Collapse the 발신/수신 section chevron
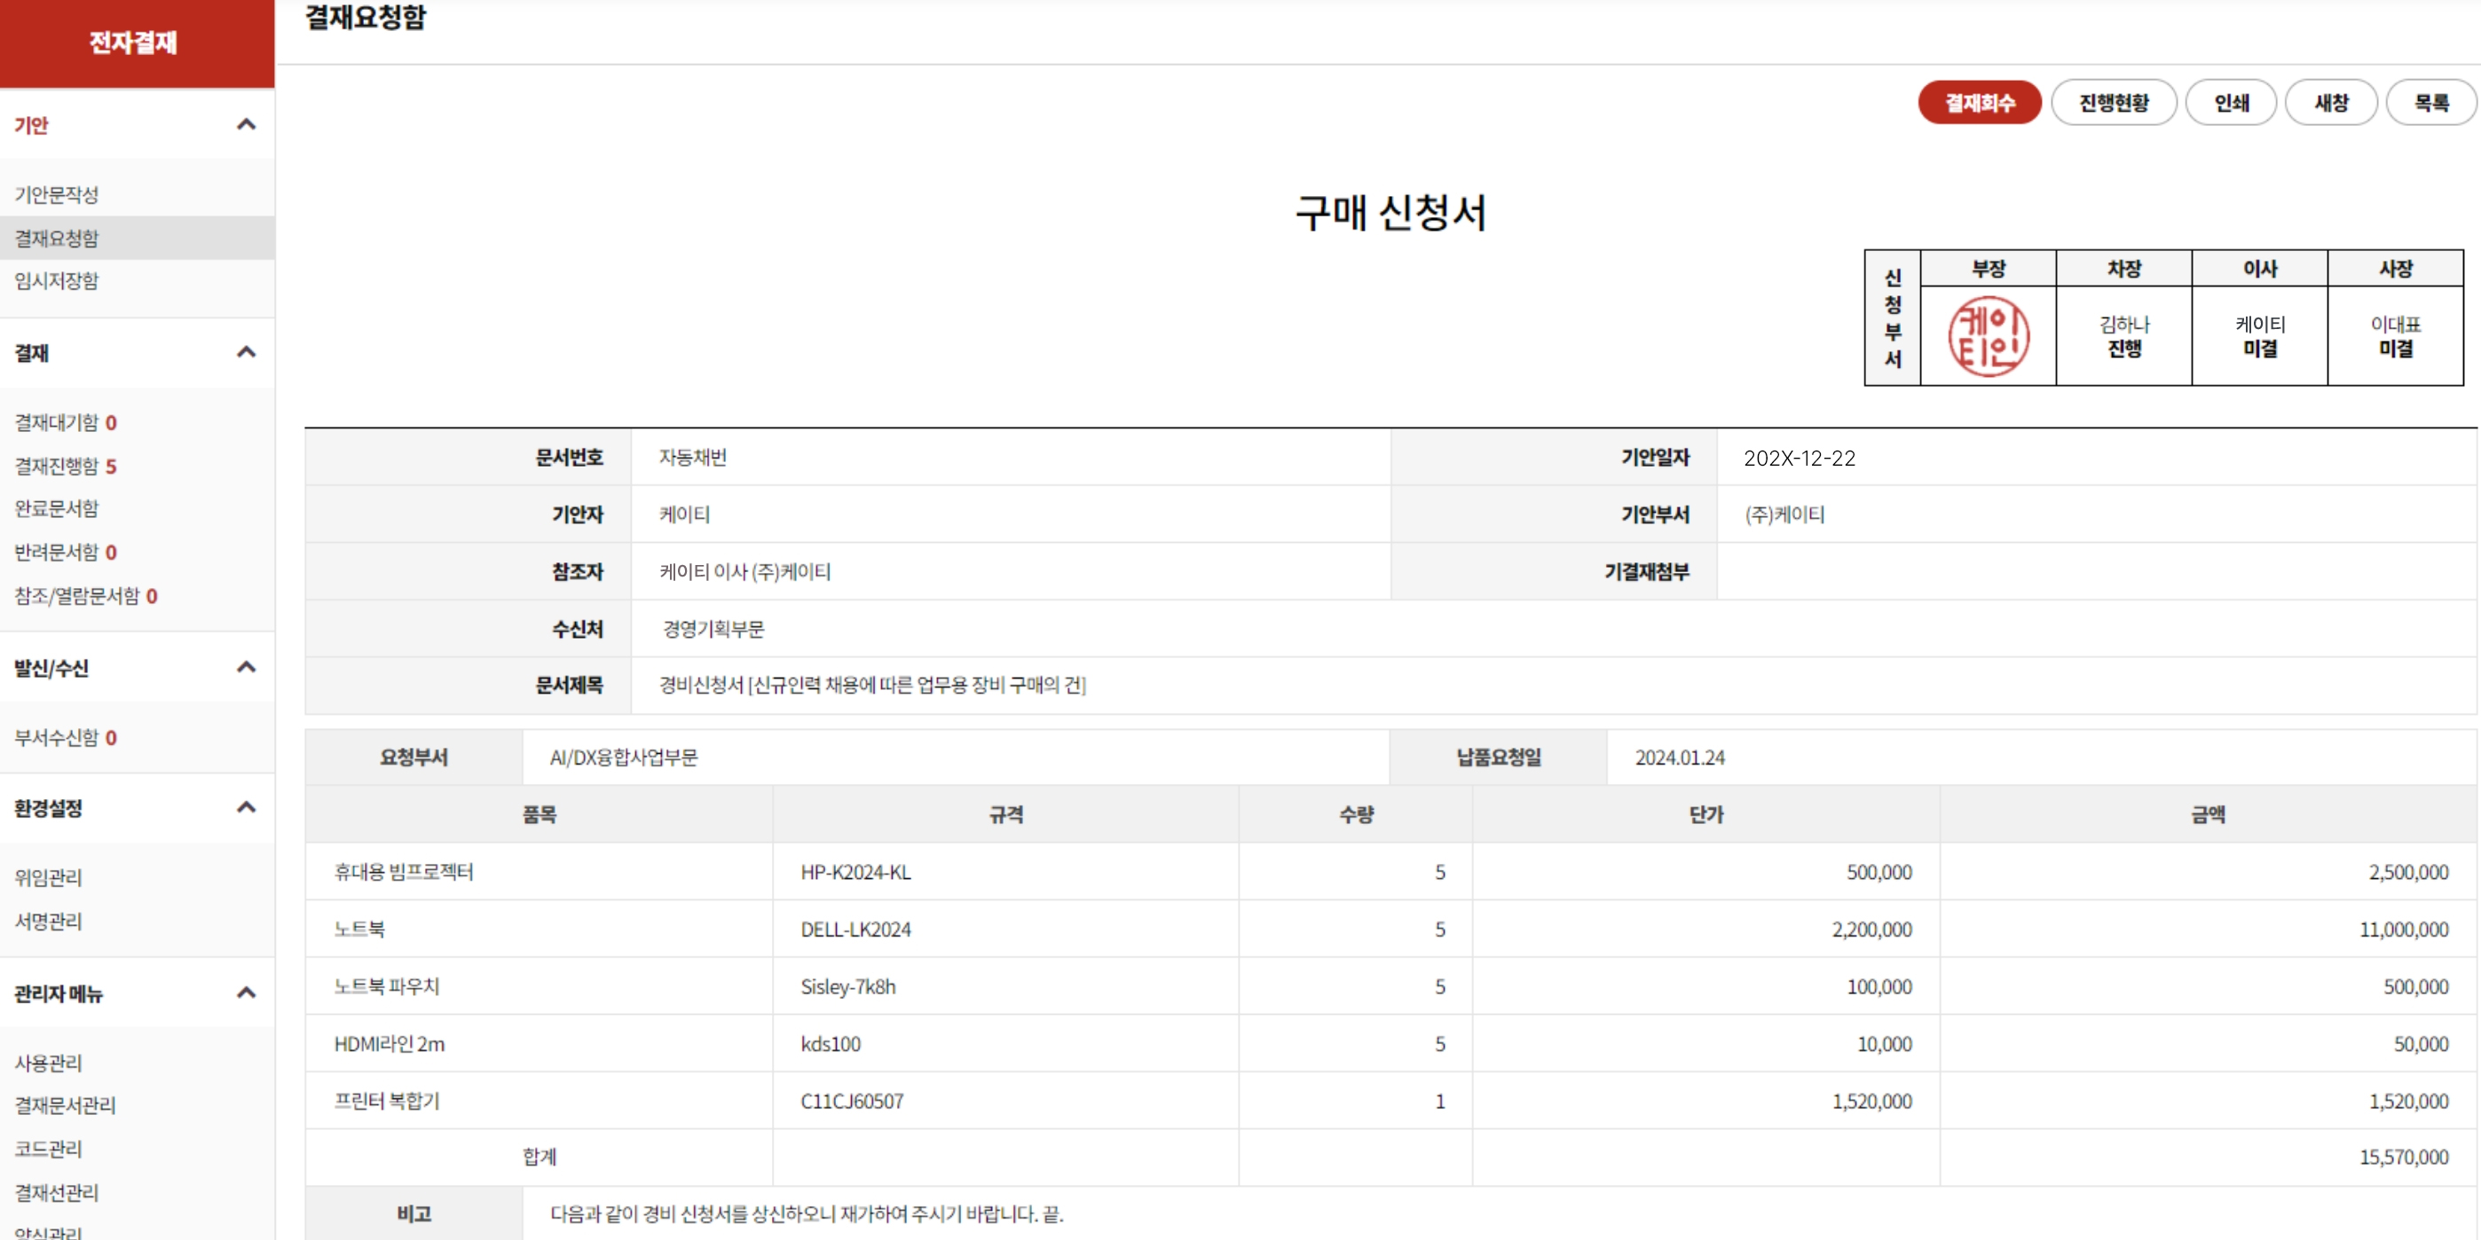2481x1240 pixels. click(247, 667)
